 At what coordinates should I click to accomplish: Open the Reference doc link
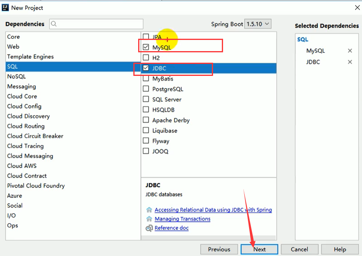pyautogui.click(x=171, y=228)
